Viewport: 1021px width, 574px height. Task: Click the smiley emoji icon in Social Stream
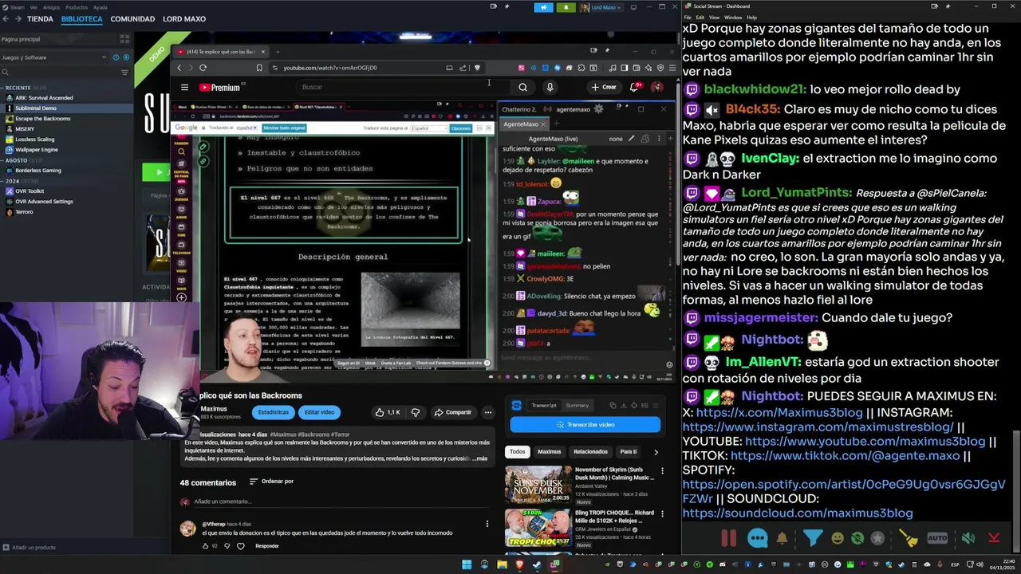(838, 538)
